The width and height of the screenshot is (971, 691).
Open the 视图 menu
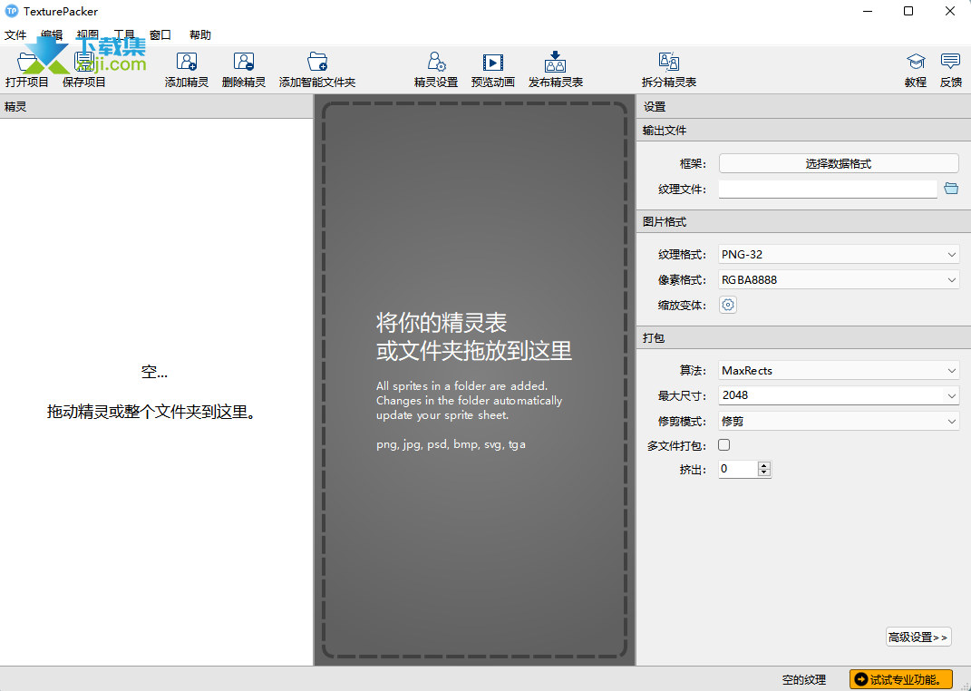88,35
